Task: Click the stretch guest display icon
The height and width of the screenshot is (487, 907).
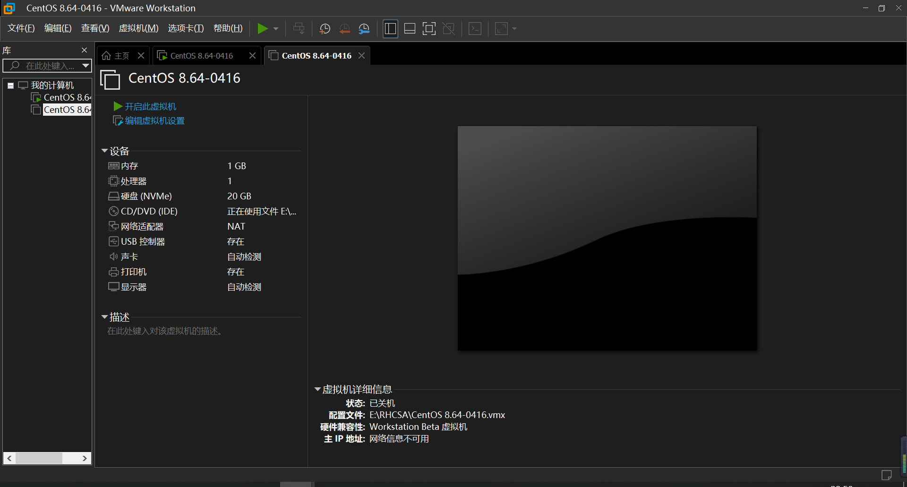Action: click(x=501, y=29)
